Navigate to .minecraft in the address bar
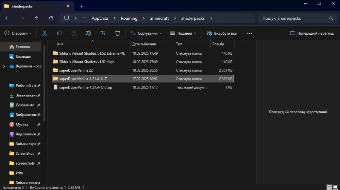 159,18
